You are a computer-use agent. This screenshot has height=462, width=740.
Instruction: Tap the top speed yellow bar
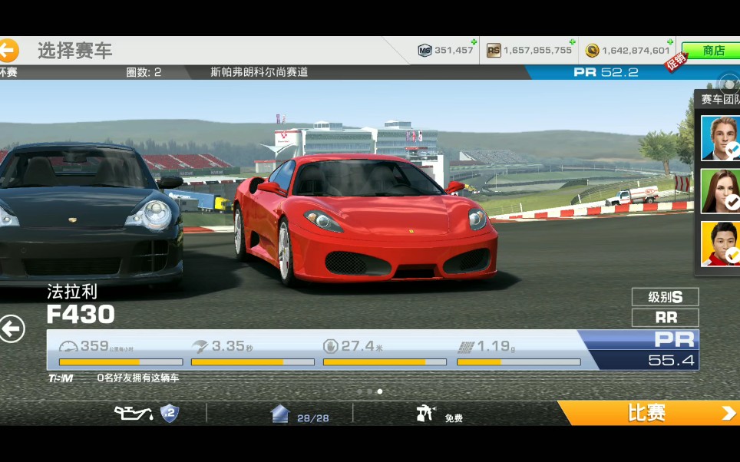(x=121, y=362)
